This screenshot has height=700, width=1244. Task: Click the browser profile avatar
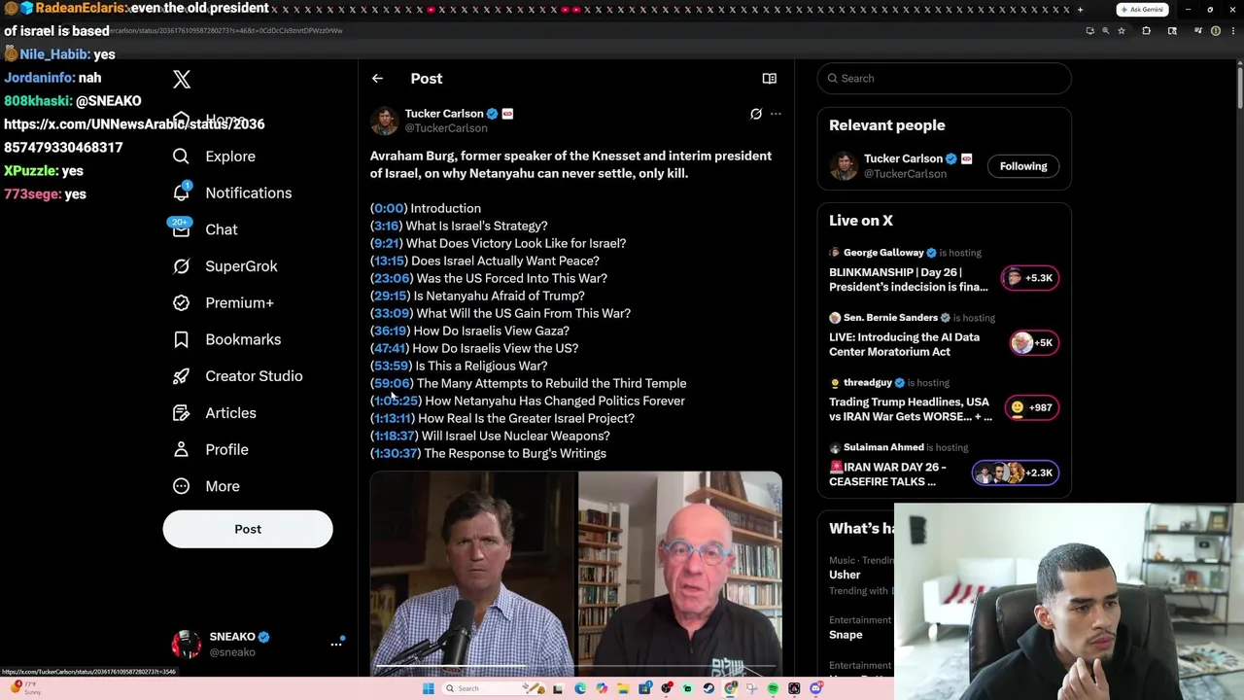click(x=1216, y=31)
